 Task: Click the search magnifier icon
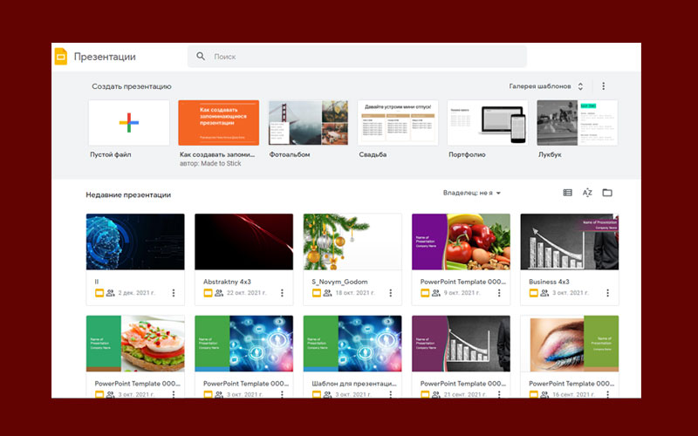(201, 57)
